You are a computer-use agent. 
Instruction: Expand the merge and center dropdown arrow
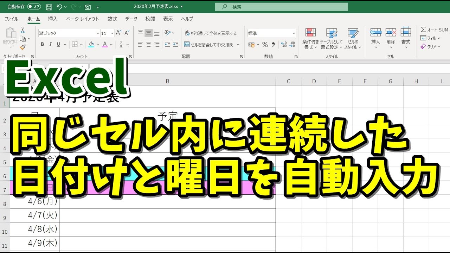pyautogui.click(x=238, y=45)
